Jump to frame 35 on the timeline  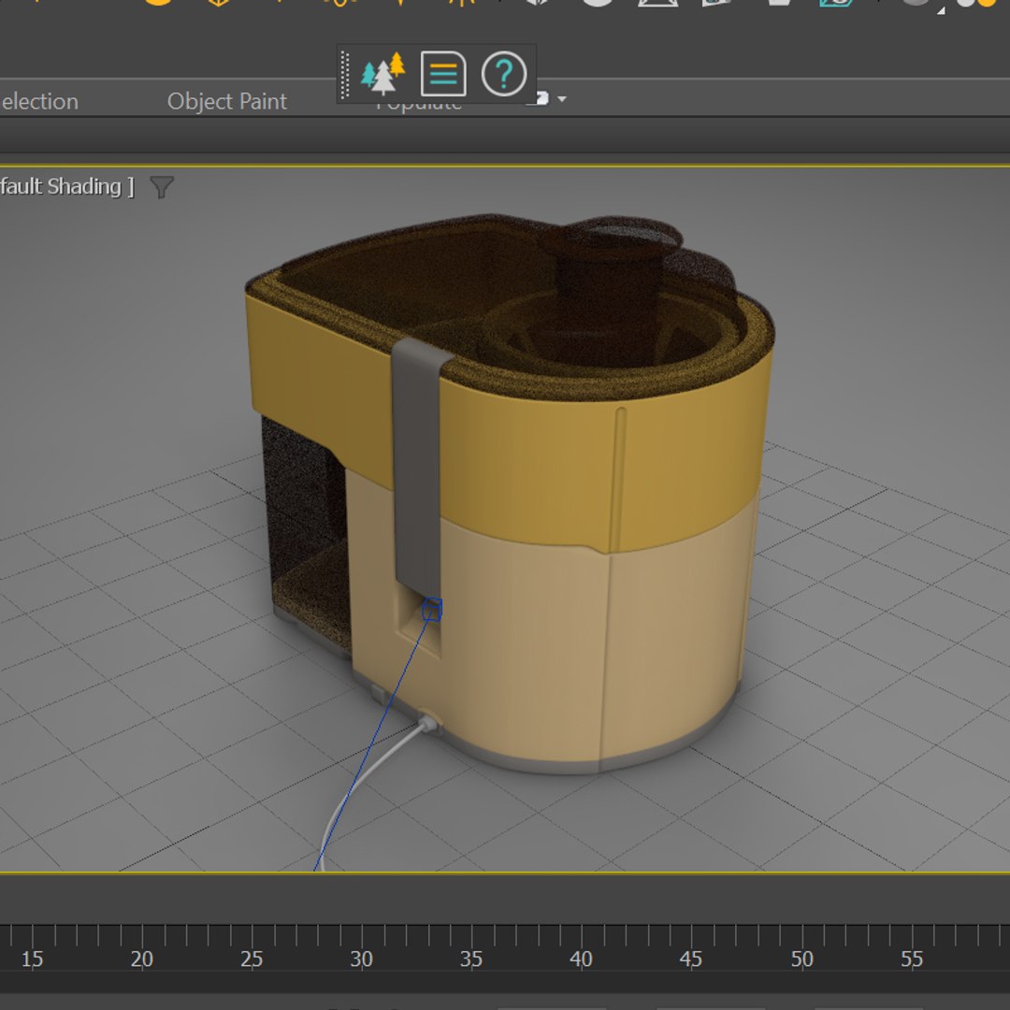click(x=470, y=959)
